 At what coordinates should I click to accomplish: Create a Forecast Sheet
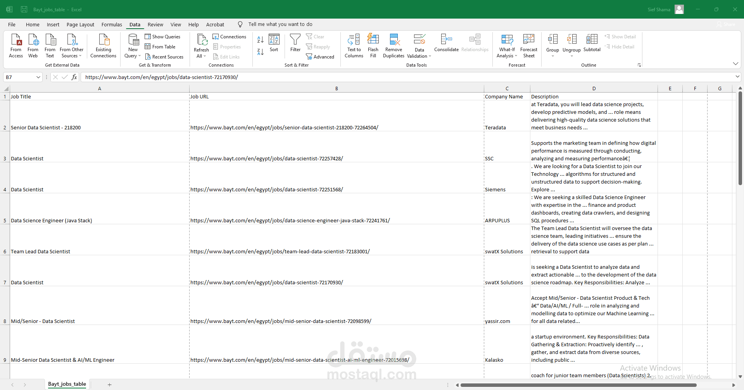pos(528,46)
